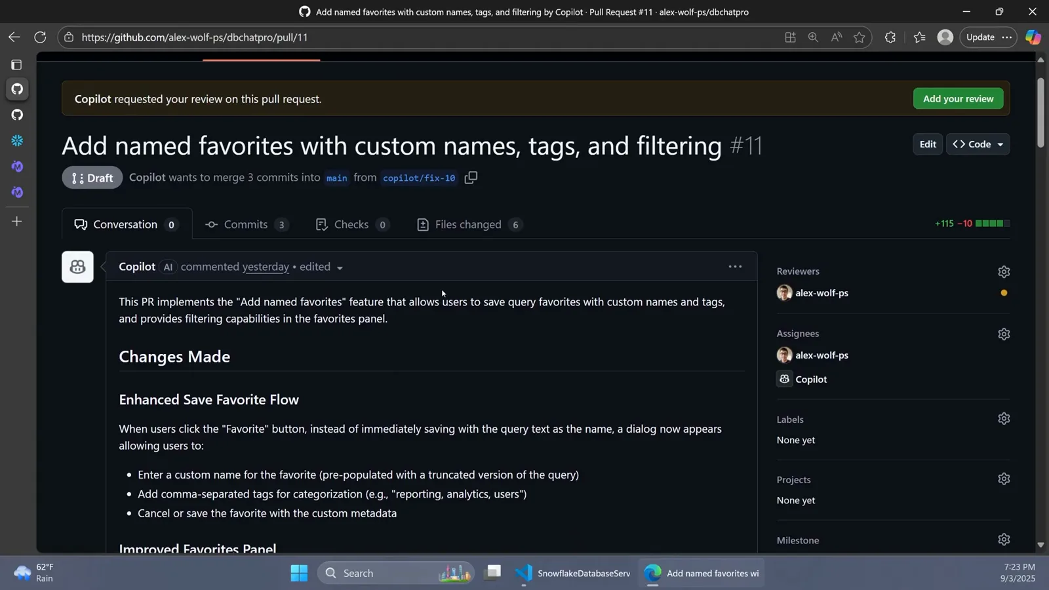Click the Add your review button
This screenshot has width=1049, height=590.
958,98
